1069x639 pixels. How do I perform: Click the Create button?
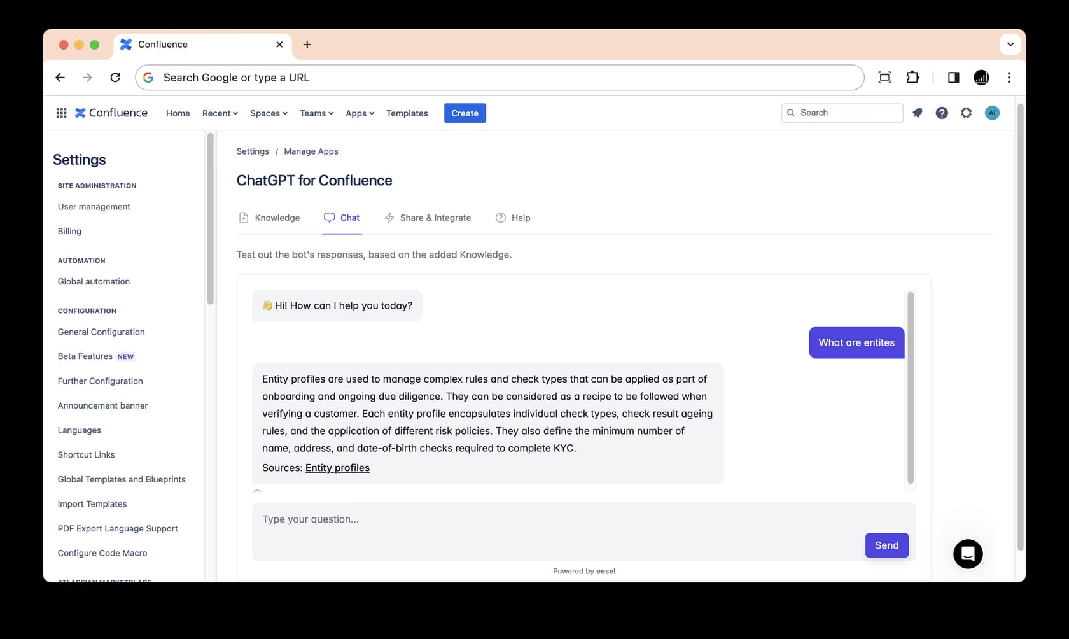tap(465, 113)
